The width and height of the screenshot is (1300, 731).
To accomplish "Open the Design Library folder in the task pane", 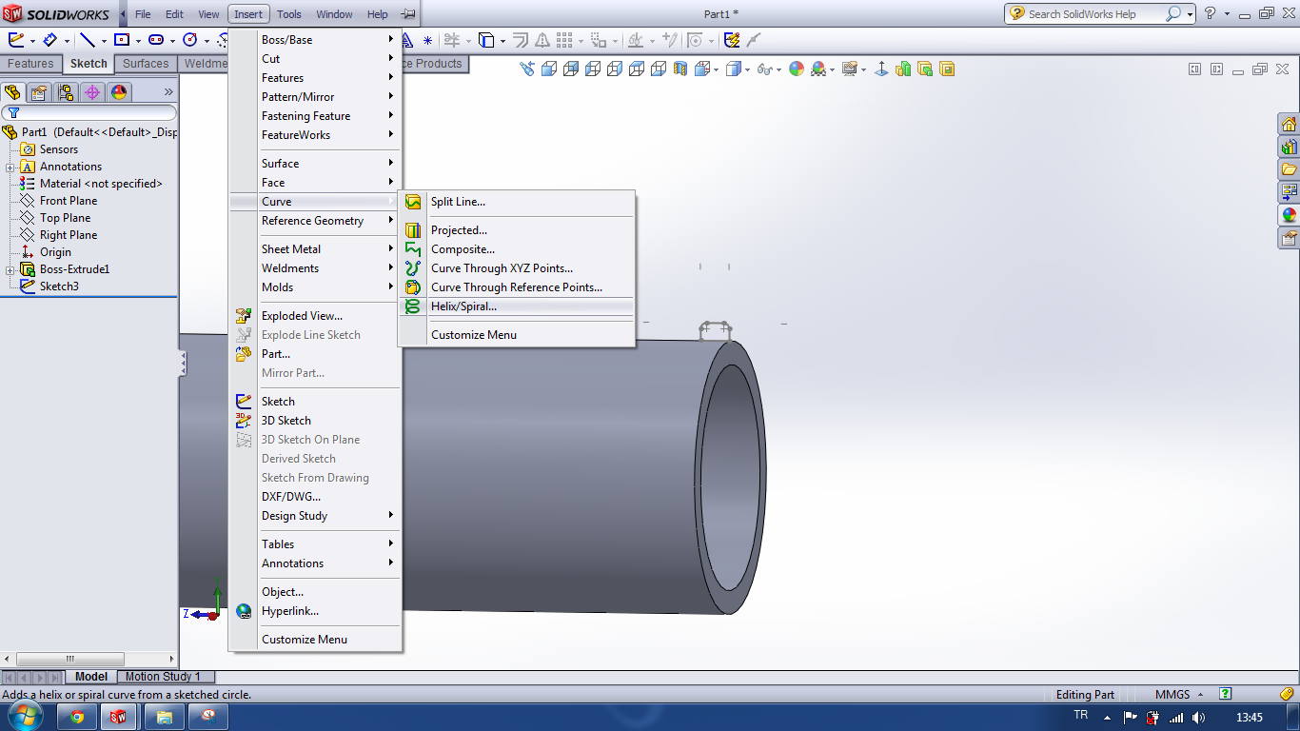I will (x=1289, y=147).
